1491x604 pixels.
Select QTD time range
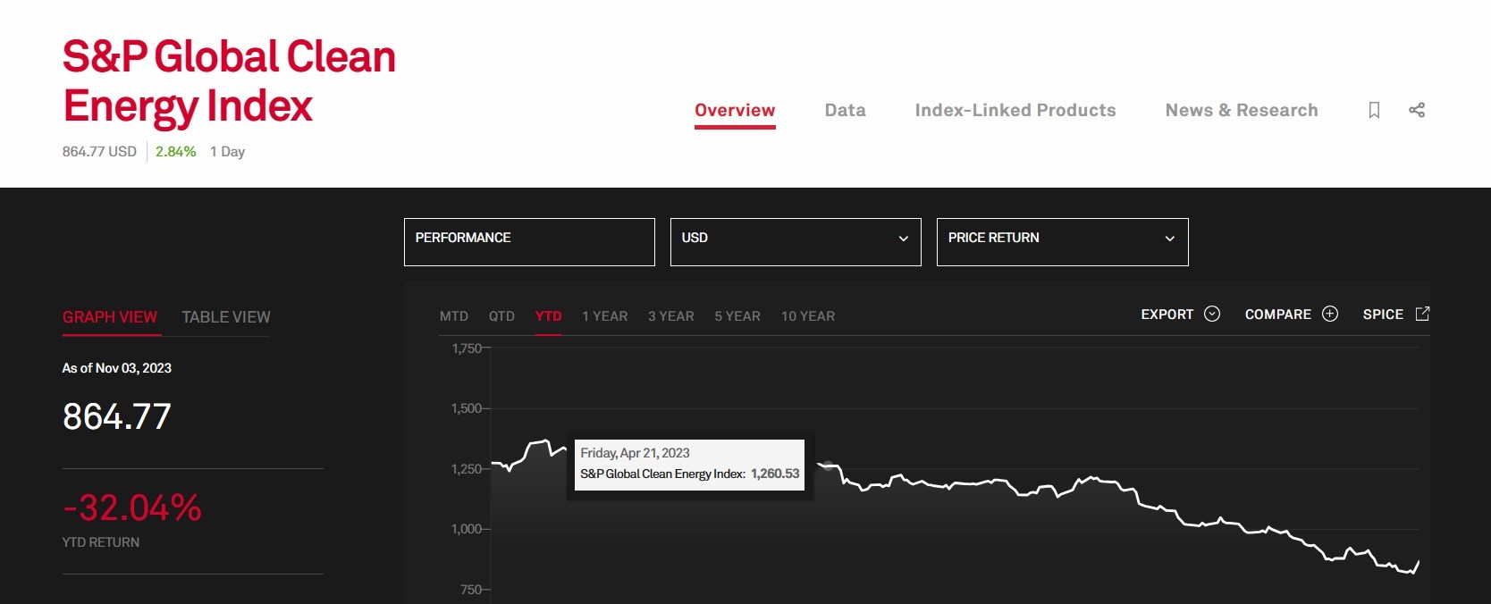point(501,316)
